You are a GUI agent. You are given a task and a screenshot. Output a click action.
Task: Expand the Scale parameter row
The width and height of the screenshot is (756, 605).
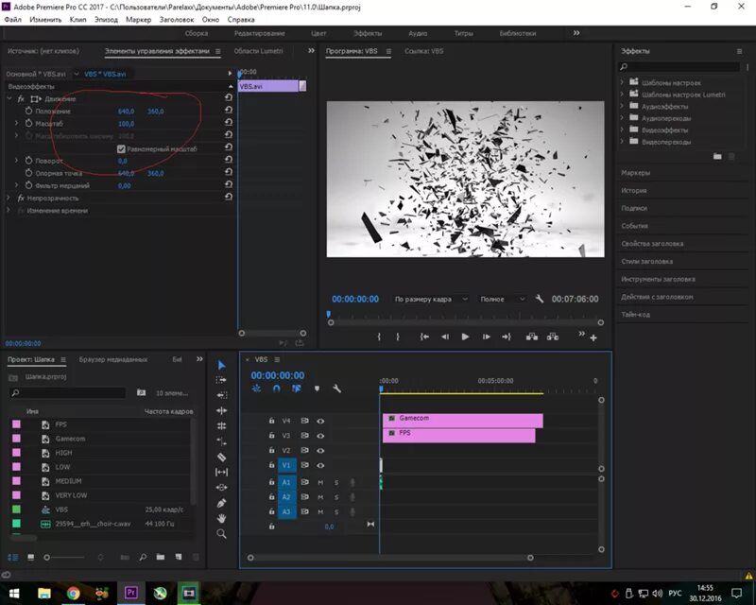16,124
